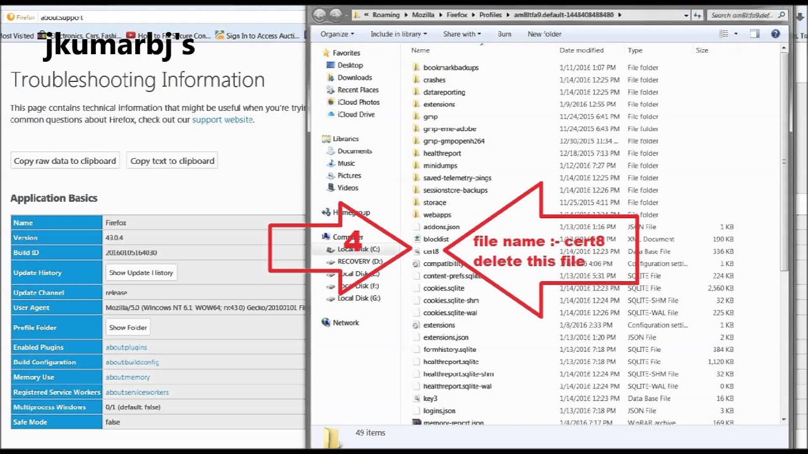
Task: Click Copy raw data to clipboard button
Action: 65,161
